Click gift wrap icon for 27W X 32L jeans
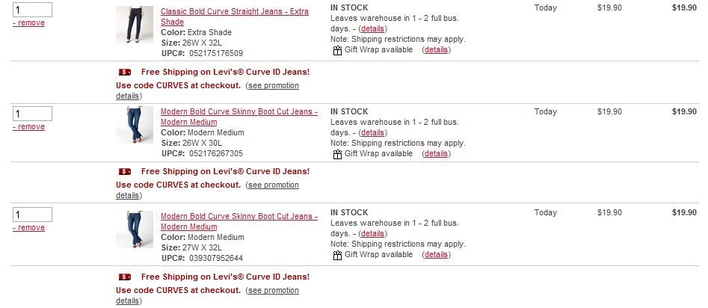 click(337, 256)
